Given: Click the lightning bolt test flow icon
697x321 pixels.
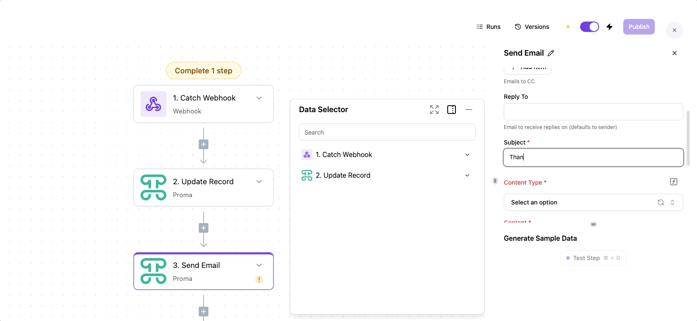Looking at the screenshot, I should (x=609, y=27).
